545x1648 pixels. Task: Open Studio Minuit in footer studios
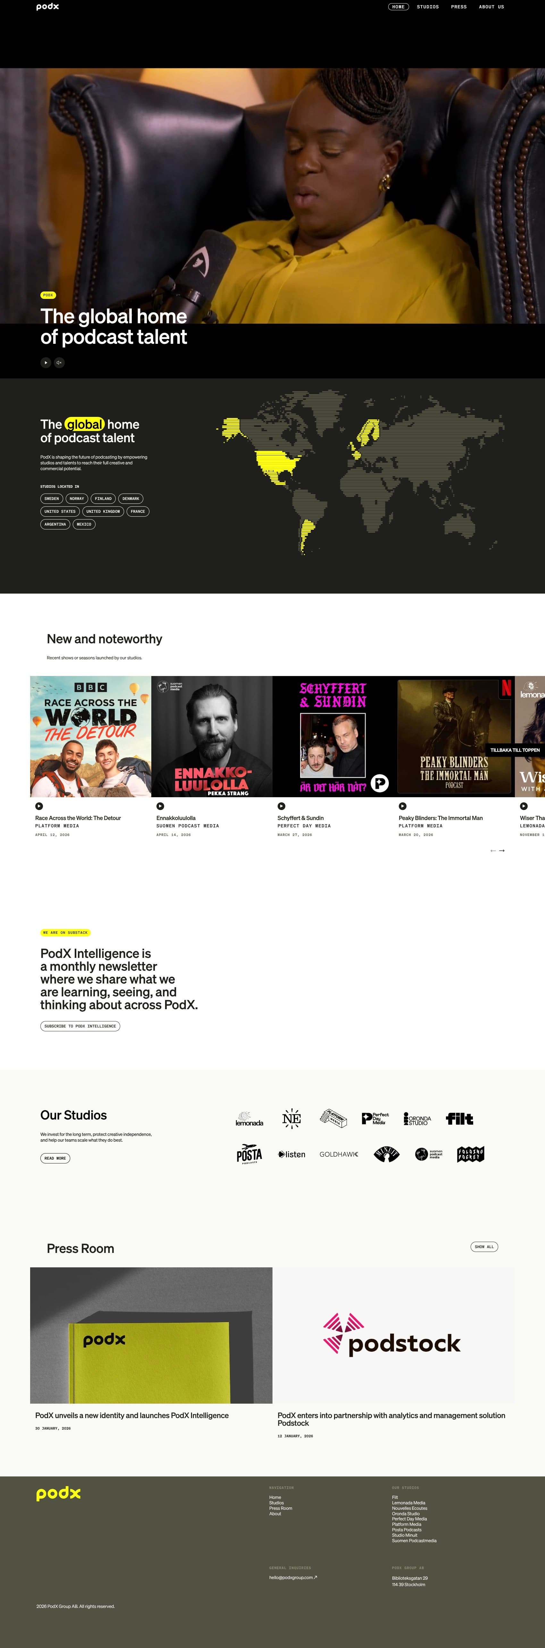(404, 1535)
